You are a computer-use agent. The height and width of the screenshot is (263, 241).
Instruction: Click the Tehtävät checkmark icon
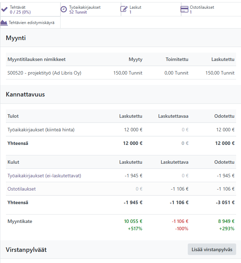(x=4, y=9)
